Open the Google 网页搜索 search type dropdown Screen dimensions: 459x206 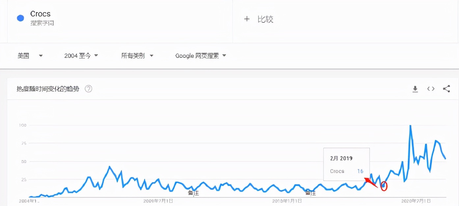coord(200,56)
